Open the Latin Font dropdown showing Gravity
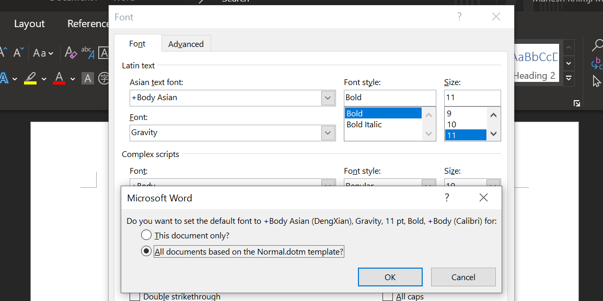Image resolution: width=603 pixels, height=301 pixels. (x=328, y=133)
